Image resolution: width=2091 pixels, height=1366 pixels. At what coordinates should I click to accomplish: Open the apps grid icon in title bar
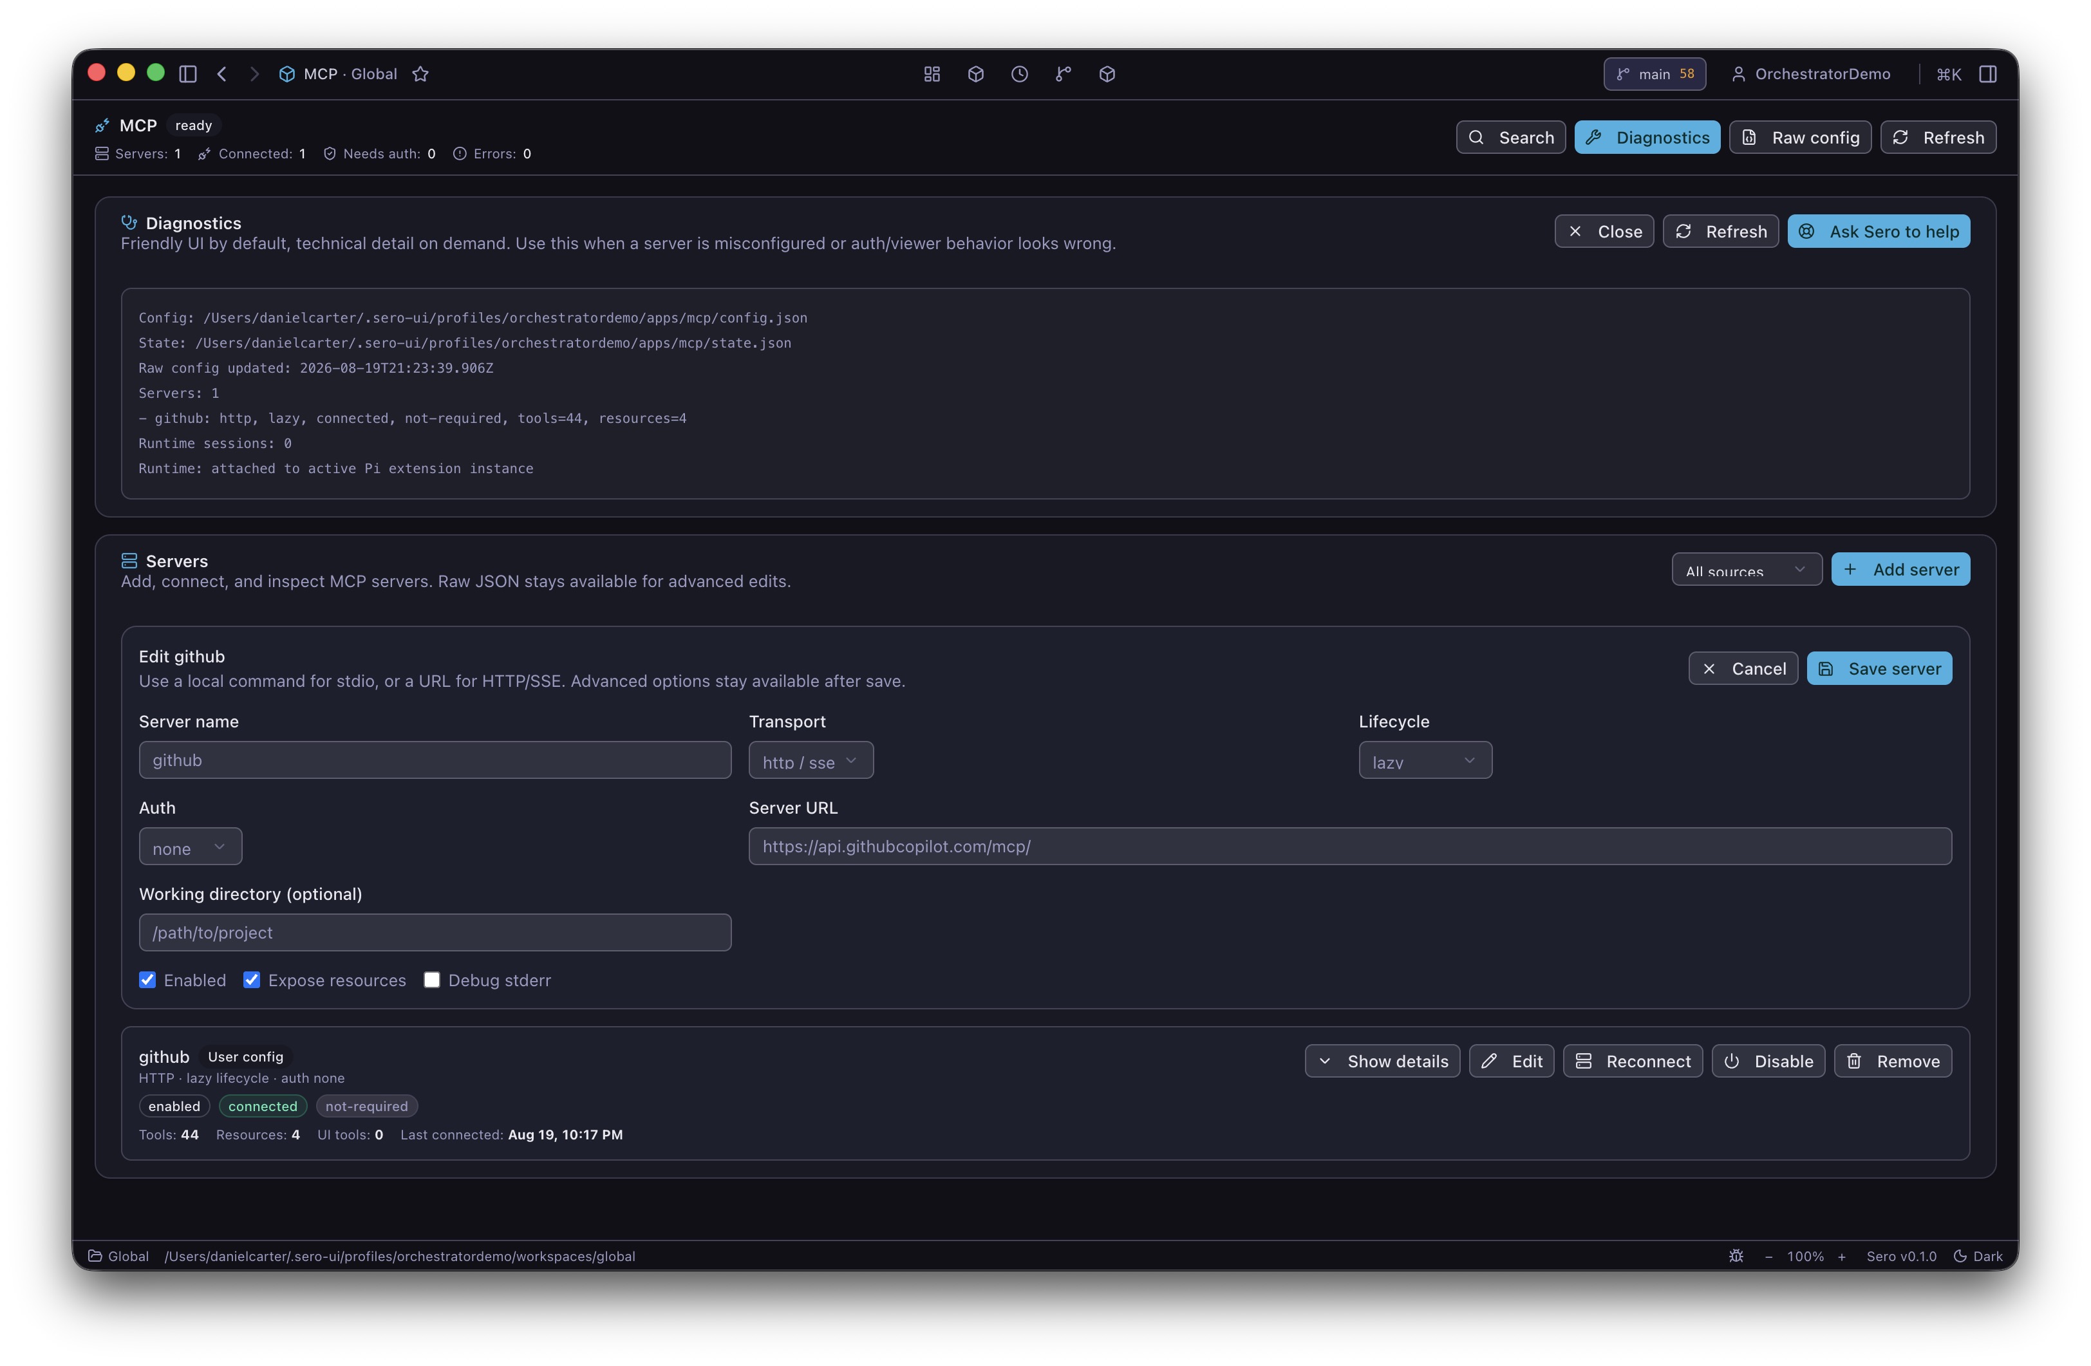pyautogui.click(x=932, y=74)
